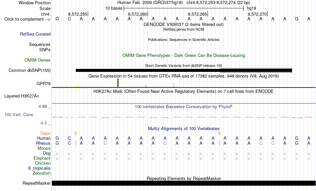Click the position label 8,572,265
The height and width of the screenshot is (191, 316).
point(198,14)
